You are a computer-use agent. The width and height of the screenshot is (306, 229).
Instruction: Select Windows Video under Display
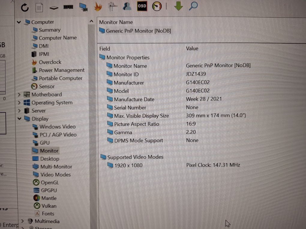pyautogui.click(x=54, y=127)
